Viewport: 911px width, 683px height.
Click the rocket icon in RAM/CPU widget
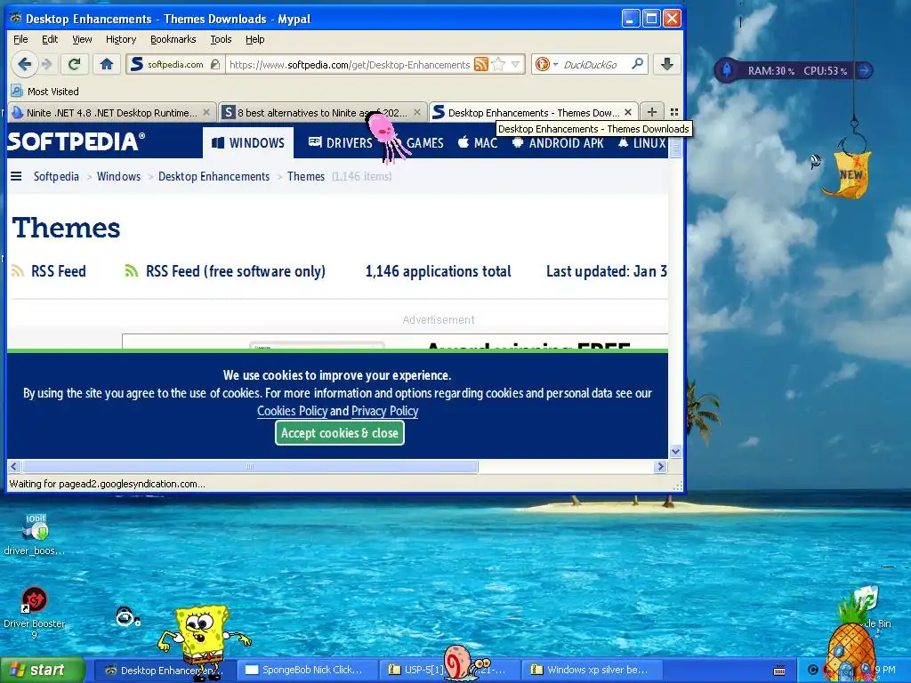[x=727, y=70]
